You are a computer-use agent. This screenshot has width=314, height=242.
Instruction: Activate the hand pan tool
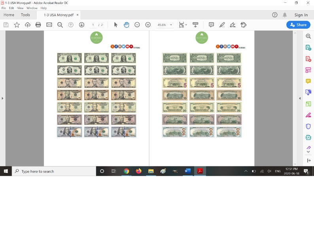pyautogui.click(x=127, y=25)
